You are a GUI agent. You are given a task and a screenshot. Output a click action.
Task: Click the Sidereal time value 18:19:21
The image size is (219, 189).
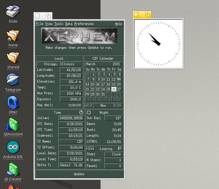coord(71,136)
